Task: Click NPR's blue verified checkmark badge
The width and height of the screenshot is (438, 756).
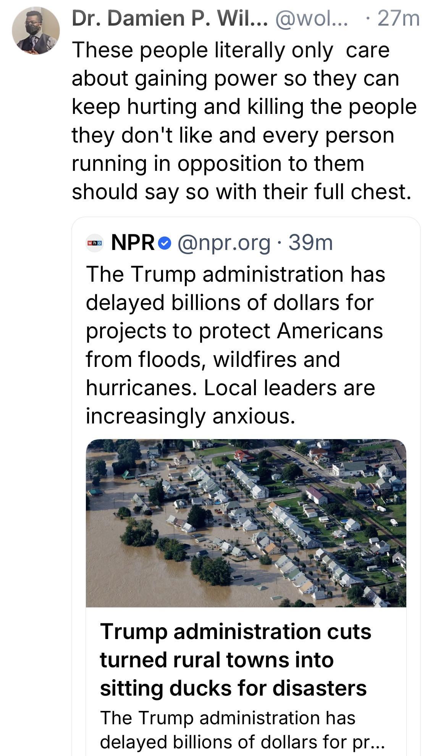Action: (165, 243)
